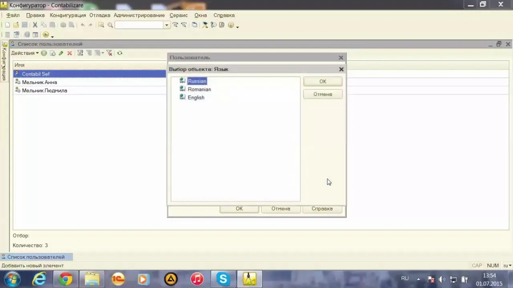
Task: Click the Cut scissors icon
Action: click(x=35, y=25)
